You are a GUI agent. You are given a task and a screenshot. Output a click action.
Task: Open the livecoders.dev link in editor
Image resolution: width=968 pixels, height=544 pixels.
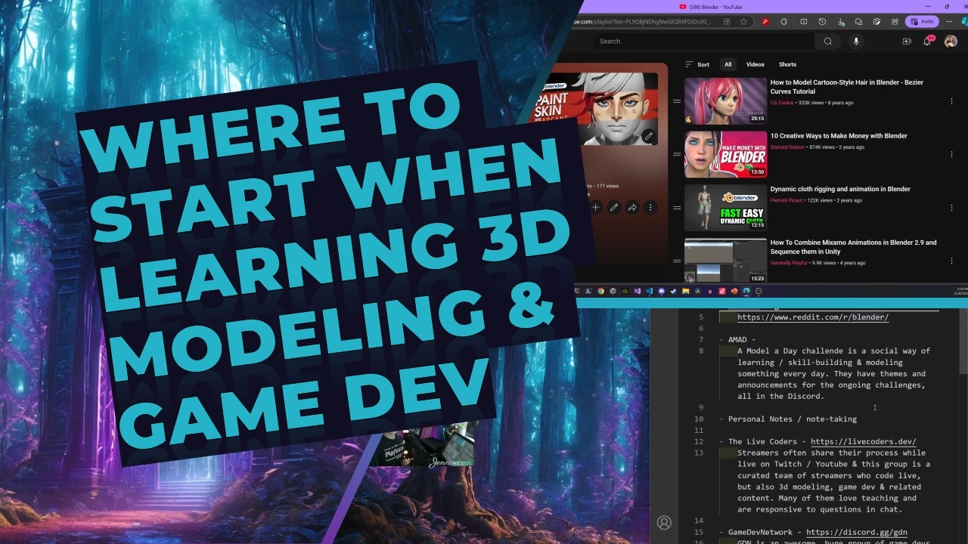pyautogui.click(x=864, y=442)
